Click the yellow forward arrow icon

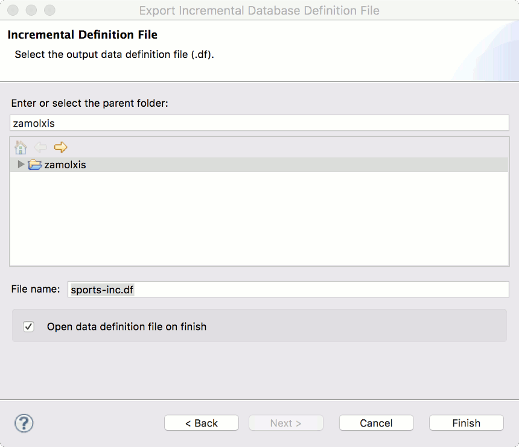tap(60, 147)
